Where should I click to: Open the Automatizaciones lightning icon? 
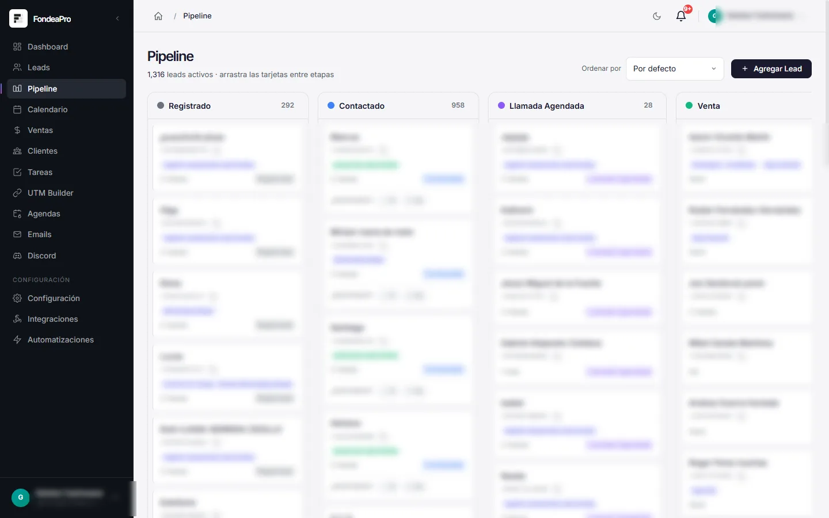(x=17, y=340)
